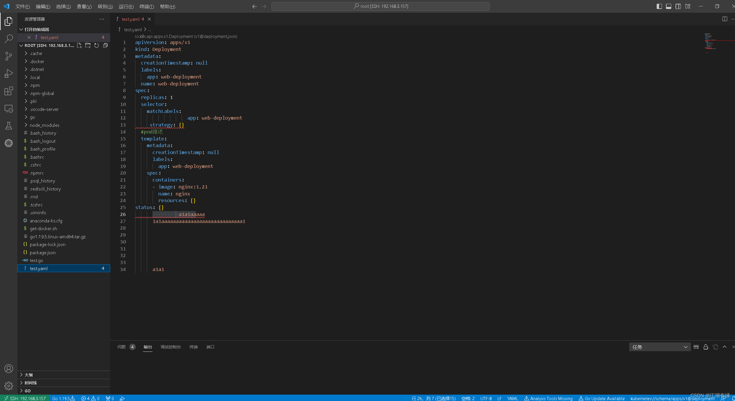Screen dimensions: 735x401
Task: Expand the node_modules folder
Action: [x=44, y=125]
